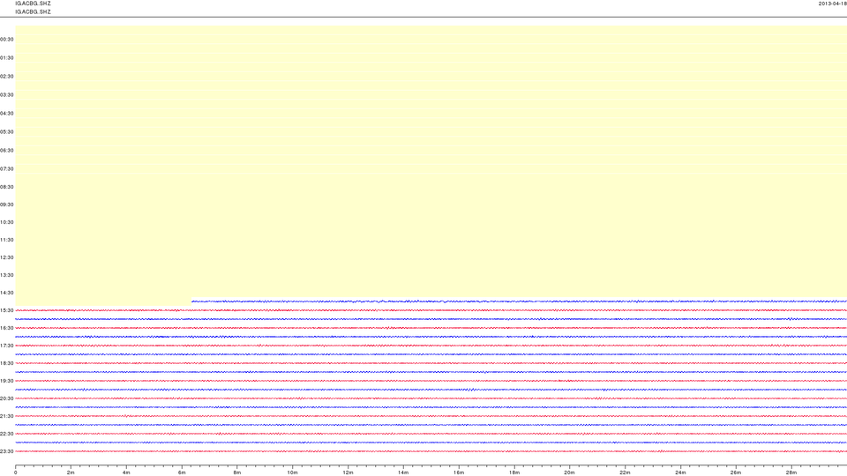
Task: Pick the 8m axis tick label
Action: point(237,472)
